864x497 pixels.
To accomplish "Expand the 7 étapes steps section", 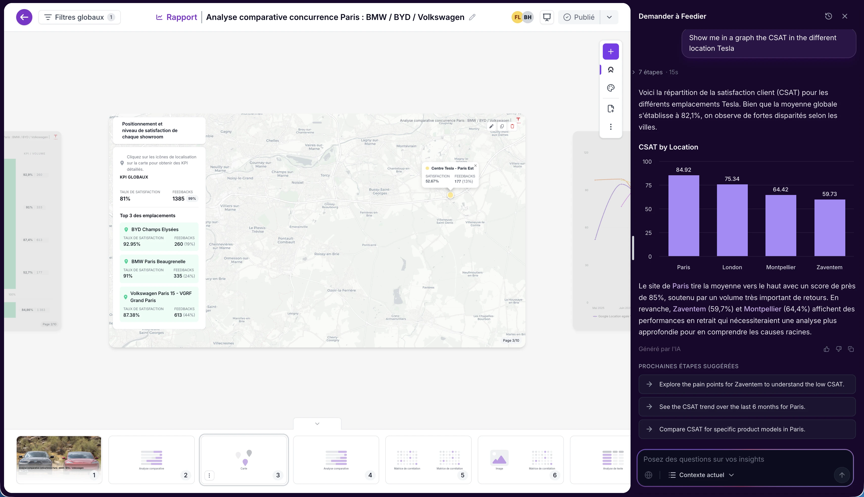I will (650, 72).
